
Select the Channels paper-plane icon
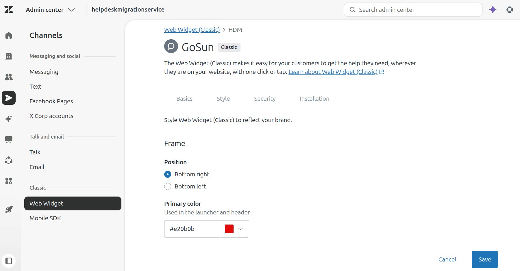click(x=9, y=98)
